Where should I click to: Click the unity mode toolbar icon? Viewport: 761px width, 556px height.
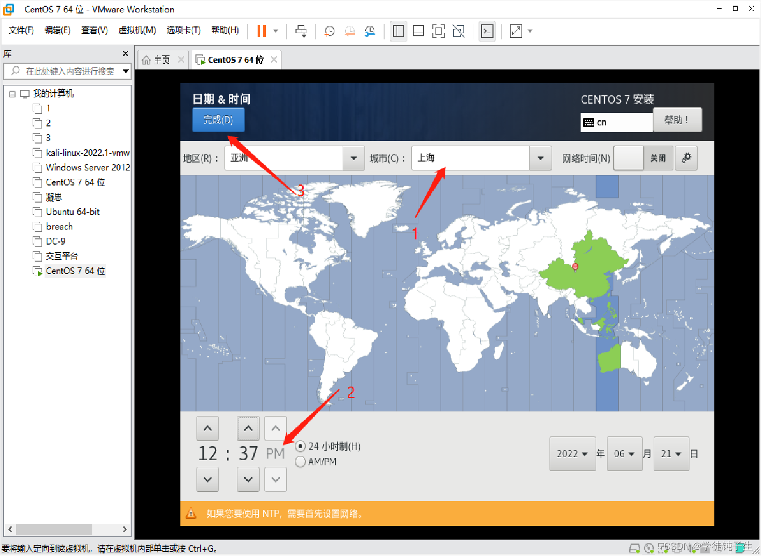pyautogui.click(x=459, y=31)
